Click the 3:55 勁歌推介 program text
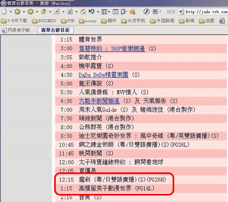 click(90, 57)
